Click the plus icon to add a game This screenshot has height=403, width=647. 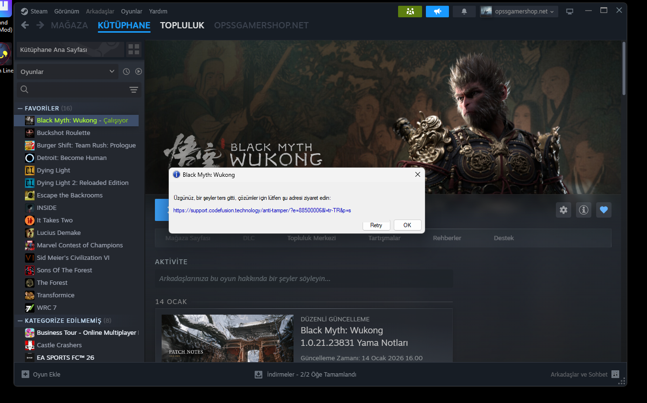(x=25, y=374)
